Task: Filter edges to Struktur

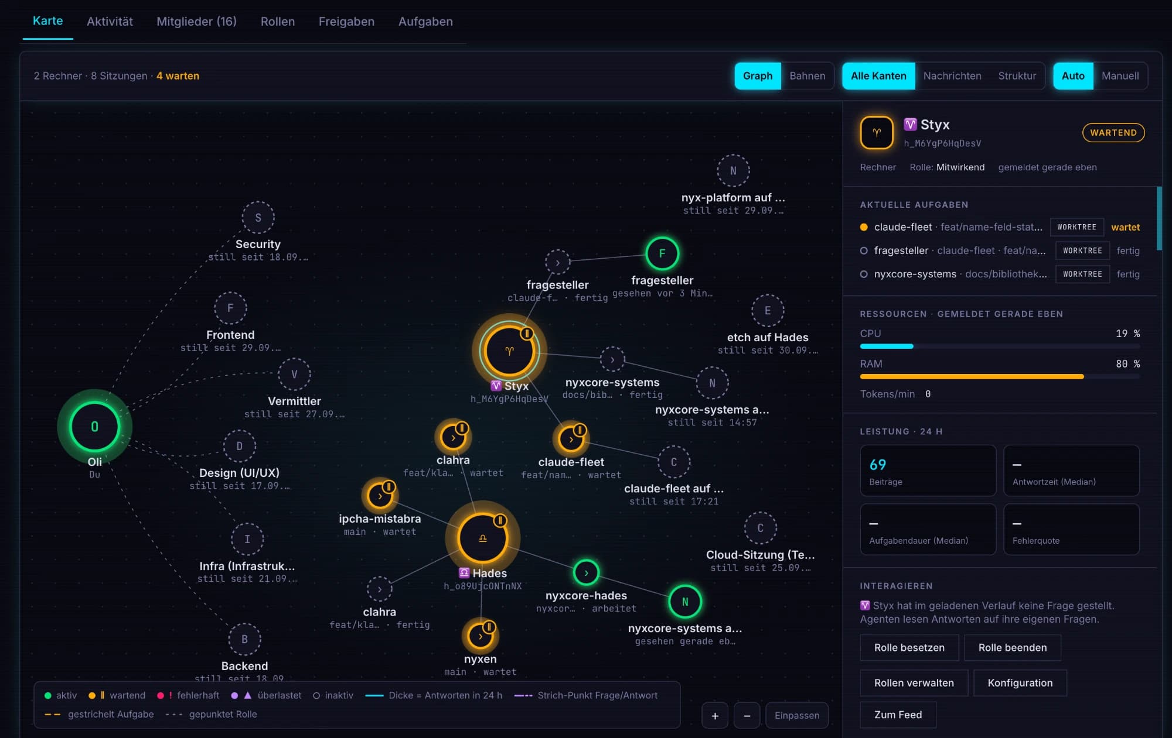Action: tap(1017, 75)
